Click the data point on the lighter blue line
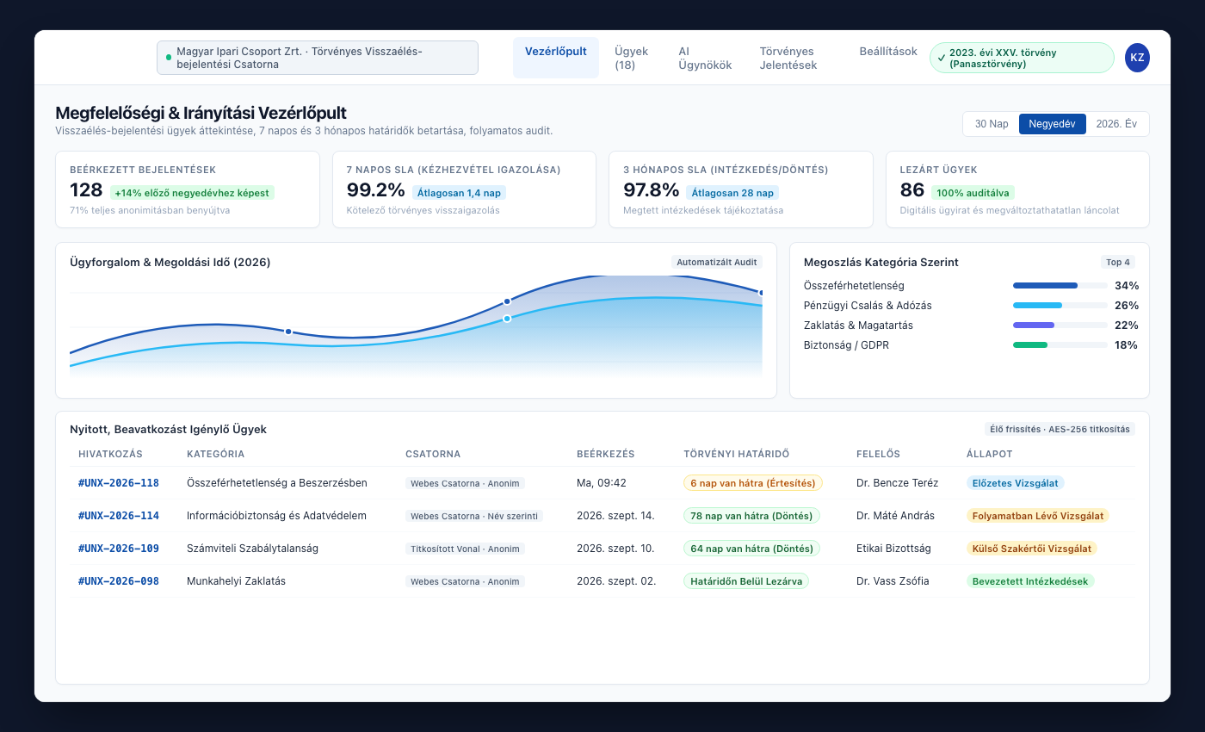This screenshot has width=1205, height=732. tap(507, 319)
